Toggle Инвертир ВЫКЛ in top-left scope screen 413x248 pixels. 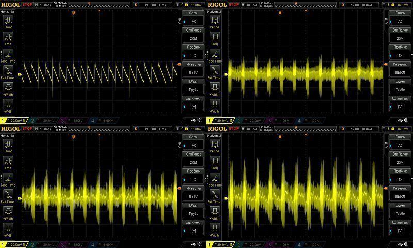tap(194, 69)
